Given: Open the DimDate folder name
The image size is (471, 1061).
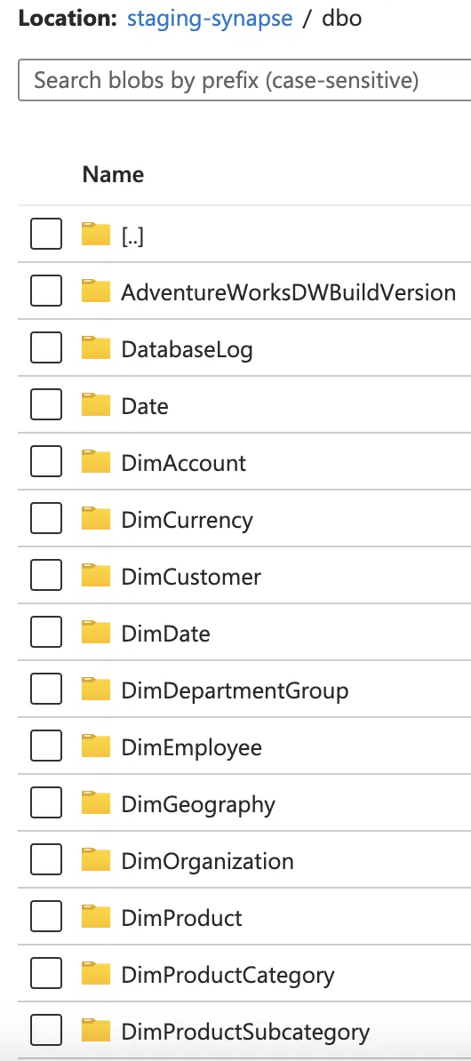Looking at the screenshot, I should 166,634.
